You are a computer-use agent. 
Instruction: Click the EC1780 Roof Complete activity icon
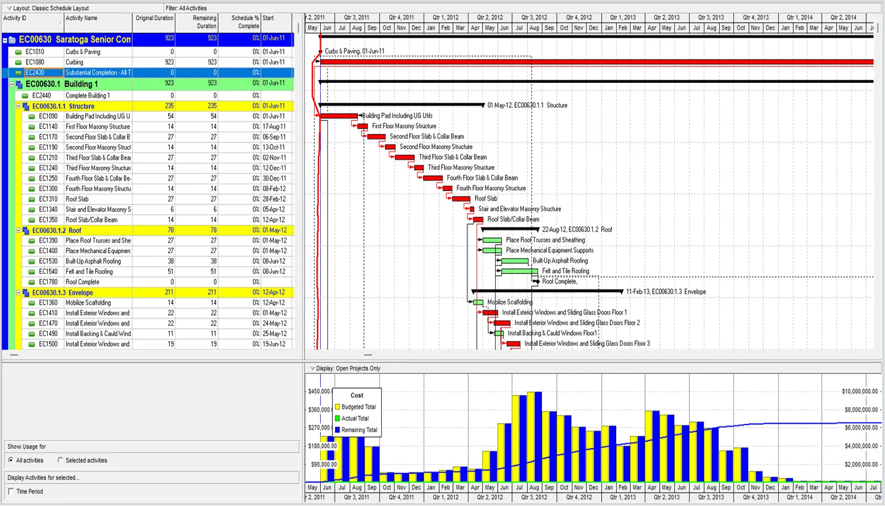click(x=32, y=282)
